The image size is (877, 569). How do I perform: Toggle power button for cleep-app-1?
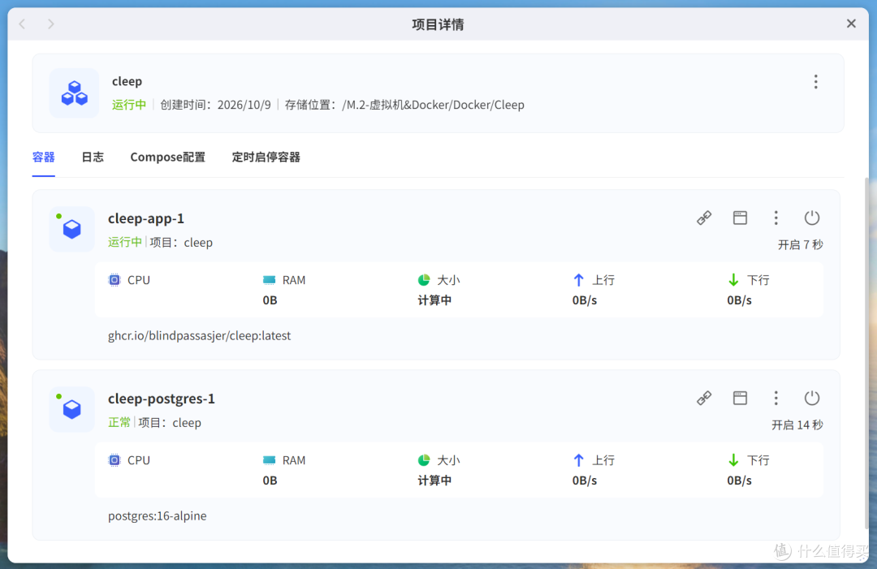pyautogui.click(x=811, y=218)
